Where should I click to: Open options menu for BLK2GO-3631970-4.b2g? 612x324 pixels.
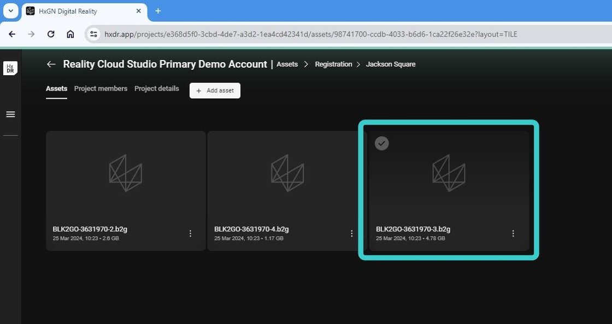(x=352, y=233)
